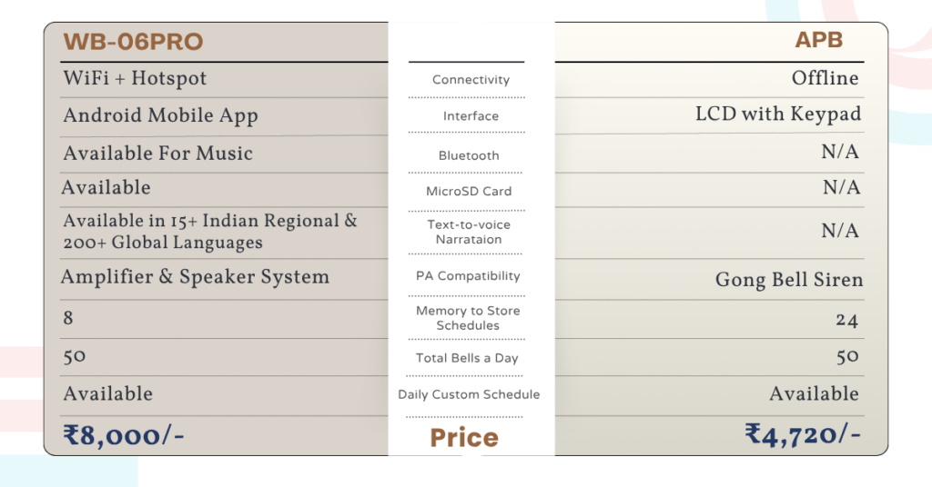Click the Bluetooth feature label
932x487 pixels.
click(x=469, y=155)
